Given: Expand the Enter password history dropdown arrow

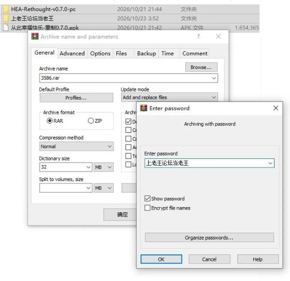Looking at the screenshot, I should (x=270, y=163).
